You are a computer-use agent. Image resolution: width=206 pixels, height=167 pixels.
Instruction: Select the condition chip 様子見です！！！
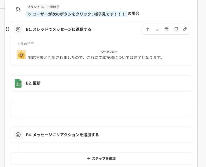tap(76, 14)
